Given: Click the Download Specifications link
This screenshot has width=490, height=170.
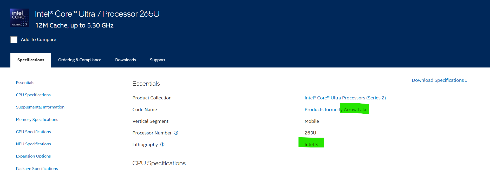Looking at the screenshot, I should click(x=439, y=80).
